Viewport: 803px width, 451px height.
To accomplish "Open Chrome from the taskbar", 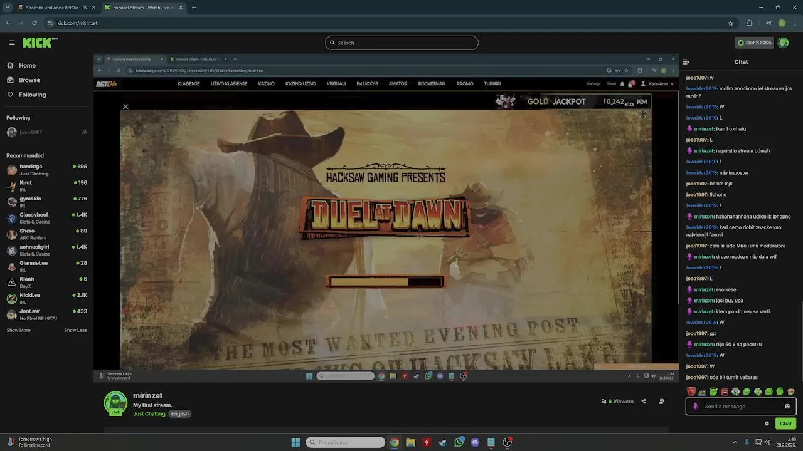I will [394, 442].
